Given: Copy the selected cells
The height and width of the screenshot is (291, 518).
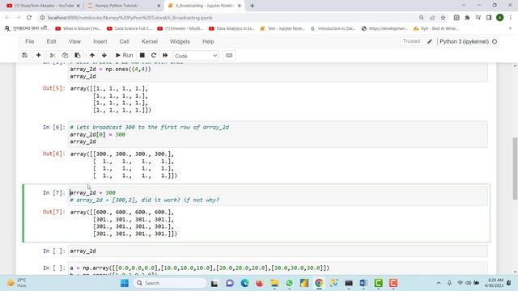Looking at the screenshot, I should [x=65, y=56].
